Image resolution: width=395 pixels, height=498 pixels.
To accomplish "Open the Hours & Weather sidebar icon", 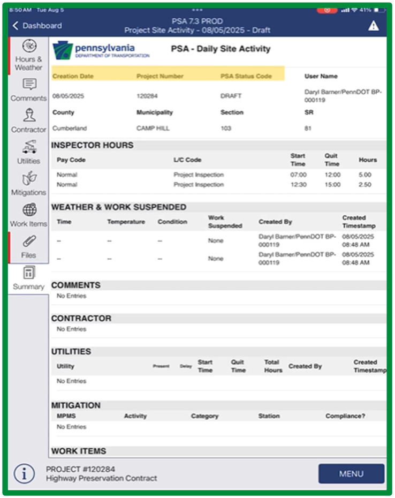I will (x=29, y=46).
